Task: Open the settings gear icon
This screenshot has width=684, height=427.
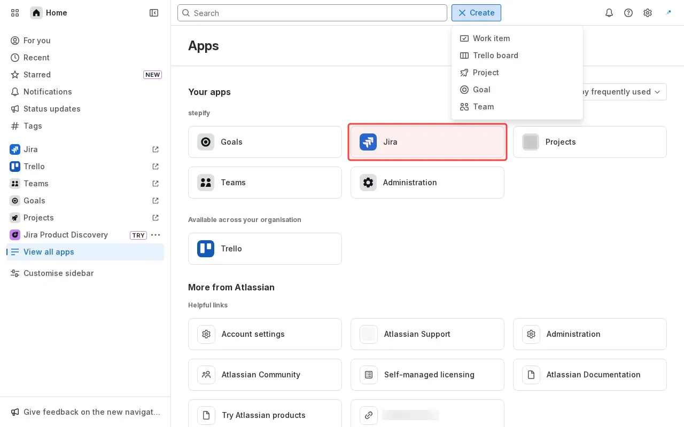Action: click(648, 13)
